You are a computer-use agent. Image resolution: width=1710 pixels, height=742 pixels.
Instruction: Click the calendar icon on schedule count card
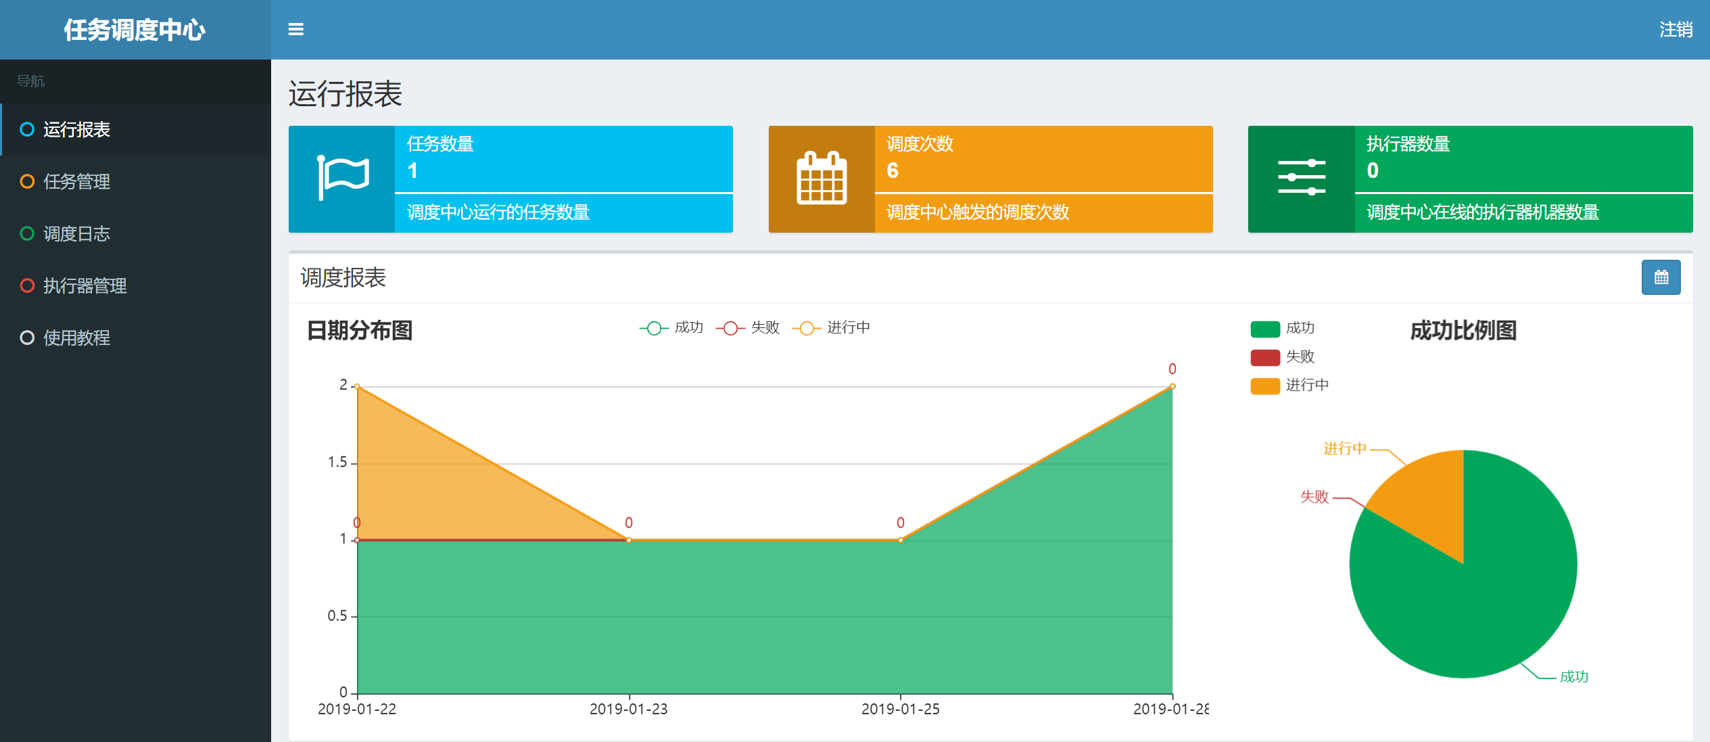pos(822,179)
